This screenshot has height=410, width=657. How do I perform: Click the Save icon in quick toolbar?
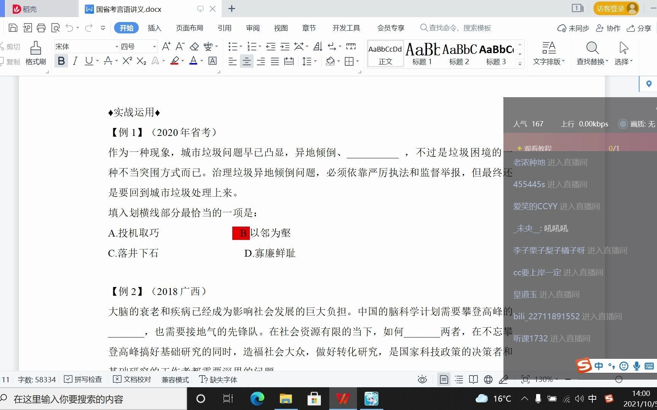click(x=13, y=28)
